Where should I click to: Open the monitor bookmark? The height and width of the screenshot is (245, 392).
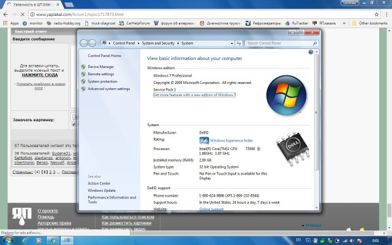coord(32,23)
